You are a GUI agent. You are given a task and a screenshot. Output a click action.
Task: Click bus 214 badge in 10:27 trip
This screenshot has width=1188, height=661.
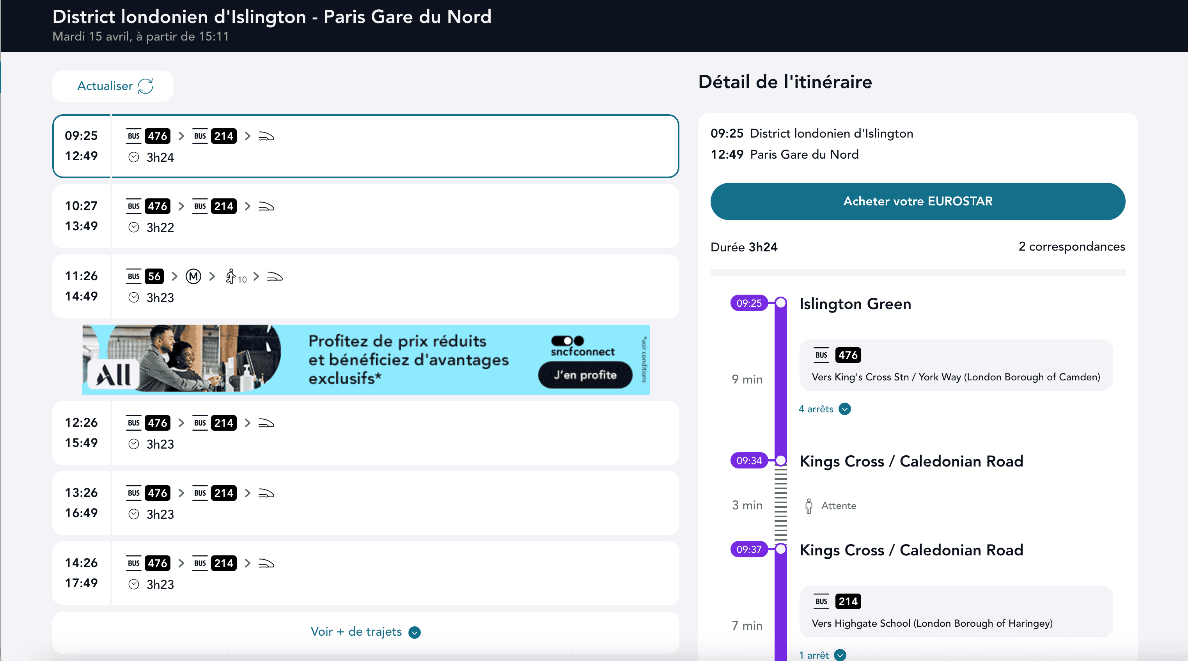click(x=223, y=207)
